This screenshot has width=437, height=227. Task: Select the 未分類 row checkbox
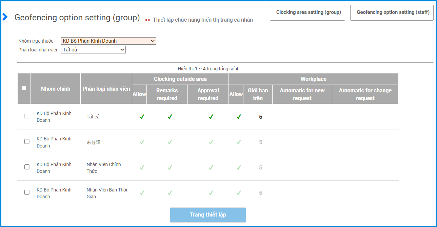click(27, 142)
